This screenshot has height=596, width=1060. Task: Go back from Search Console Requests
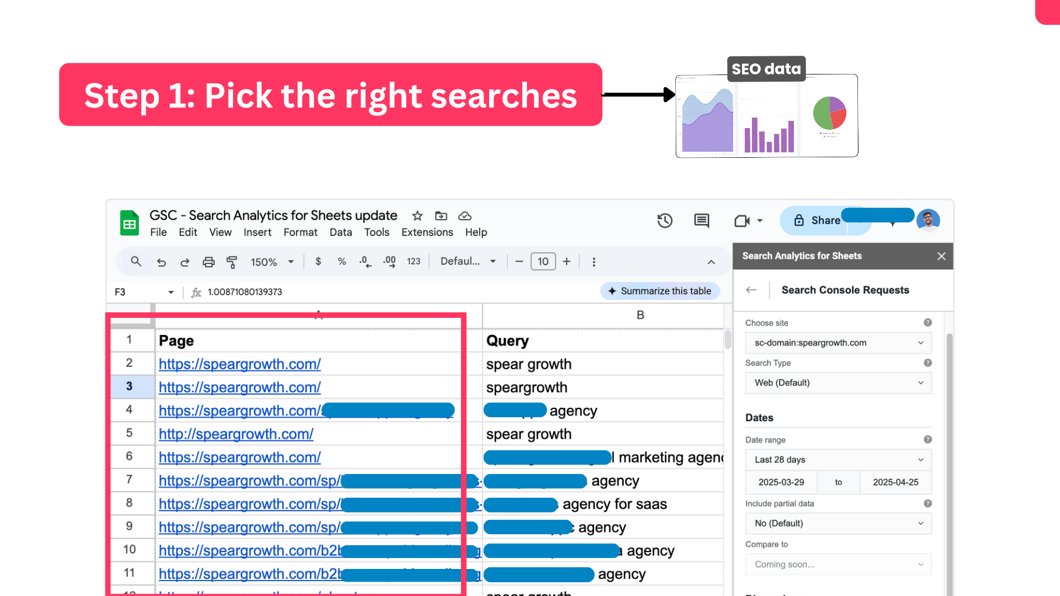[x=751, y=290]
